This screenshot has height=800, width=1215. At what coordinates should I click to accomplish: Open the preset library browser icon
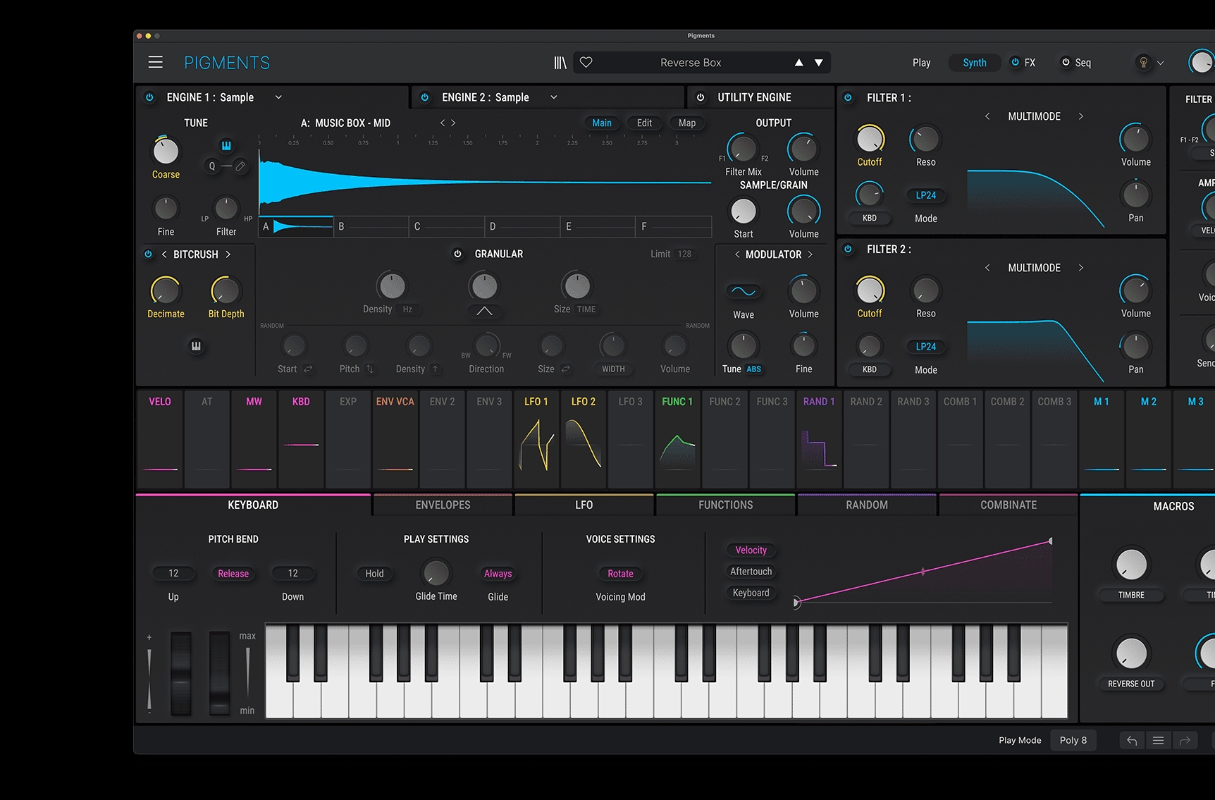click(560, 63)
